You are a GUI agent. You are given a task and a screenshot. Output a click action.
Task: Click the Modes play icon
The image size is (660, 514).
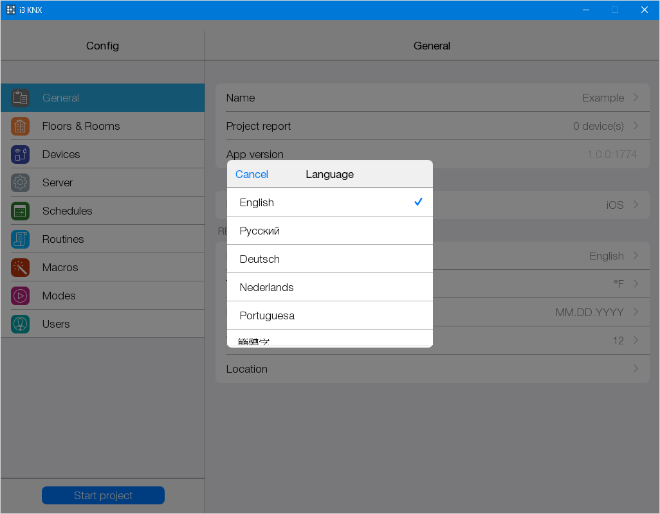click(20, 296)
